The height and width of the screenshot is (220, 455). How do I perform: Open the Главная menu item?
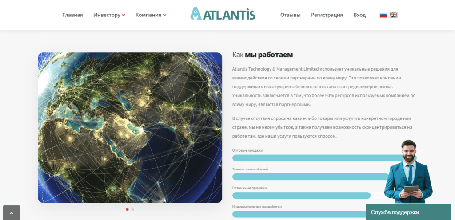[72, 15]
